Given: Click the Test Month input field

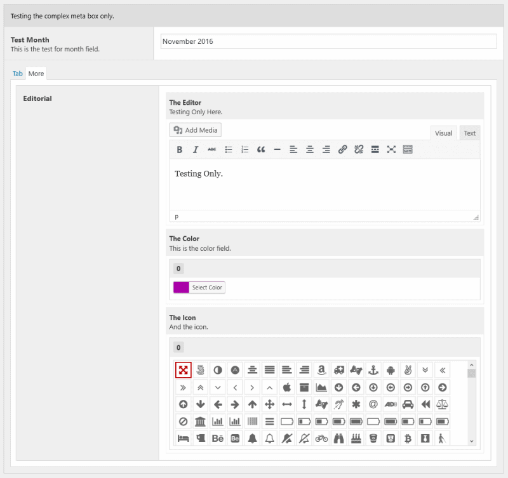Looking at the screenshot, I should pyautogui.click(x=328, y=41).
